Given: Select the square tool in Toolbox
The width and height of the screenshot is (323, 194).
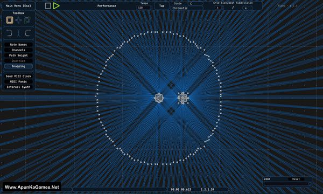Looking at the screenshot, I should point(10,20).
